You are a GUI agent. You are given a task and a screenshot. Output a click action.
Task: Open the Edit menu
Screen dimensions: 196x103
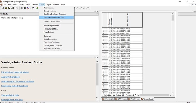(x=10, y=5)
